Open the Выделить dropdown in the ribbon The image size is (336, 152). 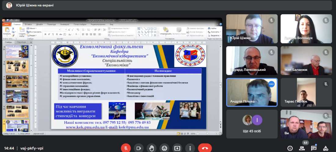tap(215, 35)
